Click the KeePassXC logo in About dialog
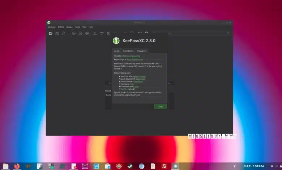This screenshot has width=282, height=170. pyautogui.click(x=116, y=41)
